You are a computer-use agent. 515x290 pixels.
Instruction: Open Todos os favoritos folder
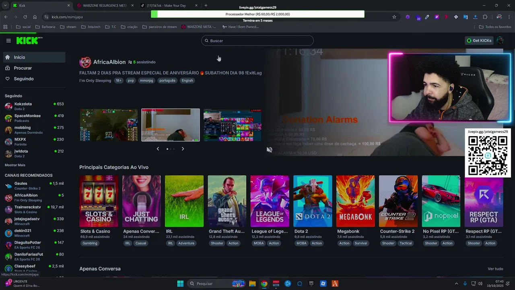click(495, 27)
